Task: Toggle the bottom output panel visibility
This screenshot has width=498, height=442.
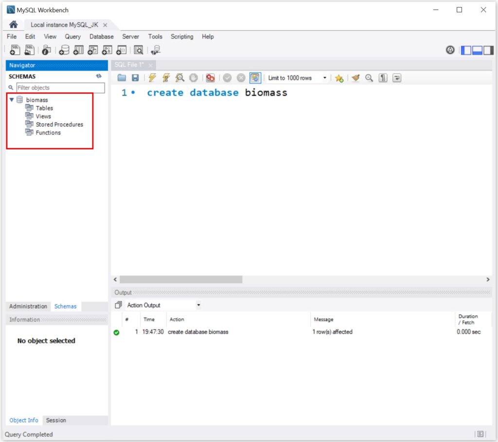Action: click(477, 50)
